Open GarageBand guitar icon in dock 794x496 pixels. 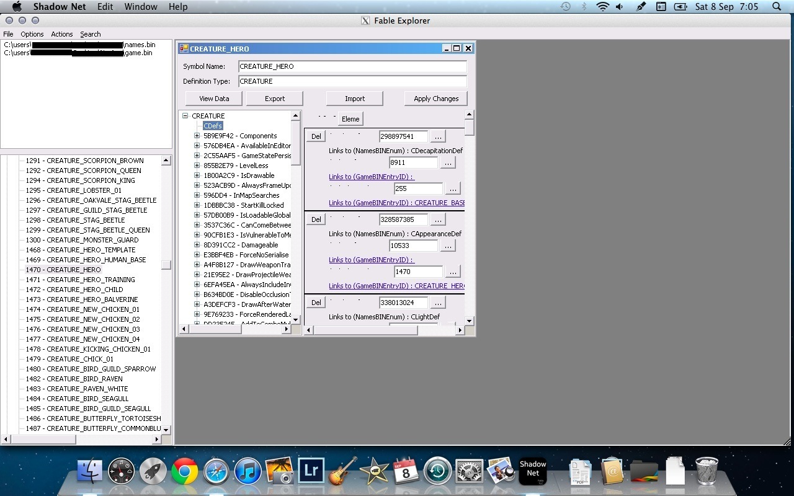pyautogui.click(x=343, y=472)
